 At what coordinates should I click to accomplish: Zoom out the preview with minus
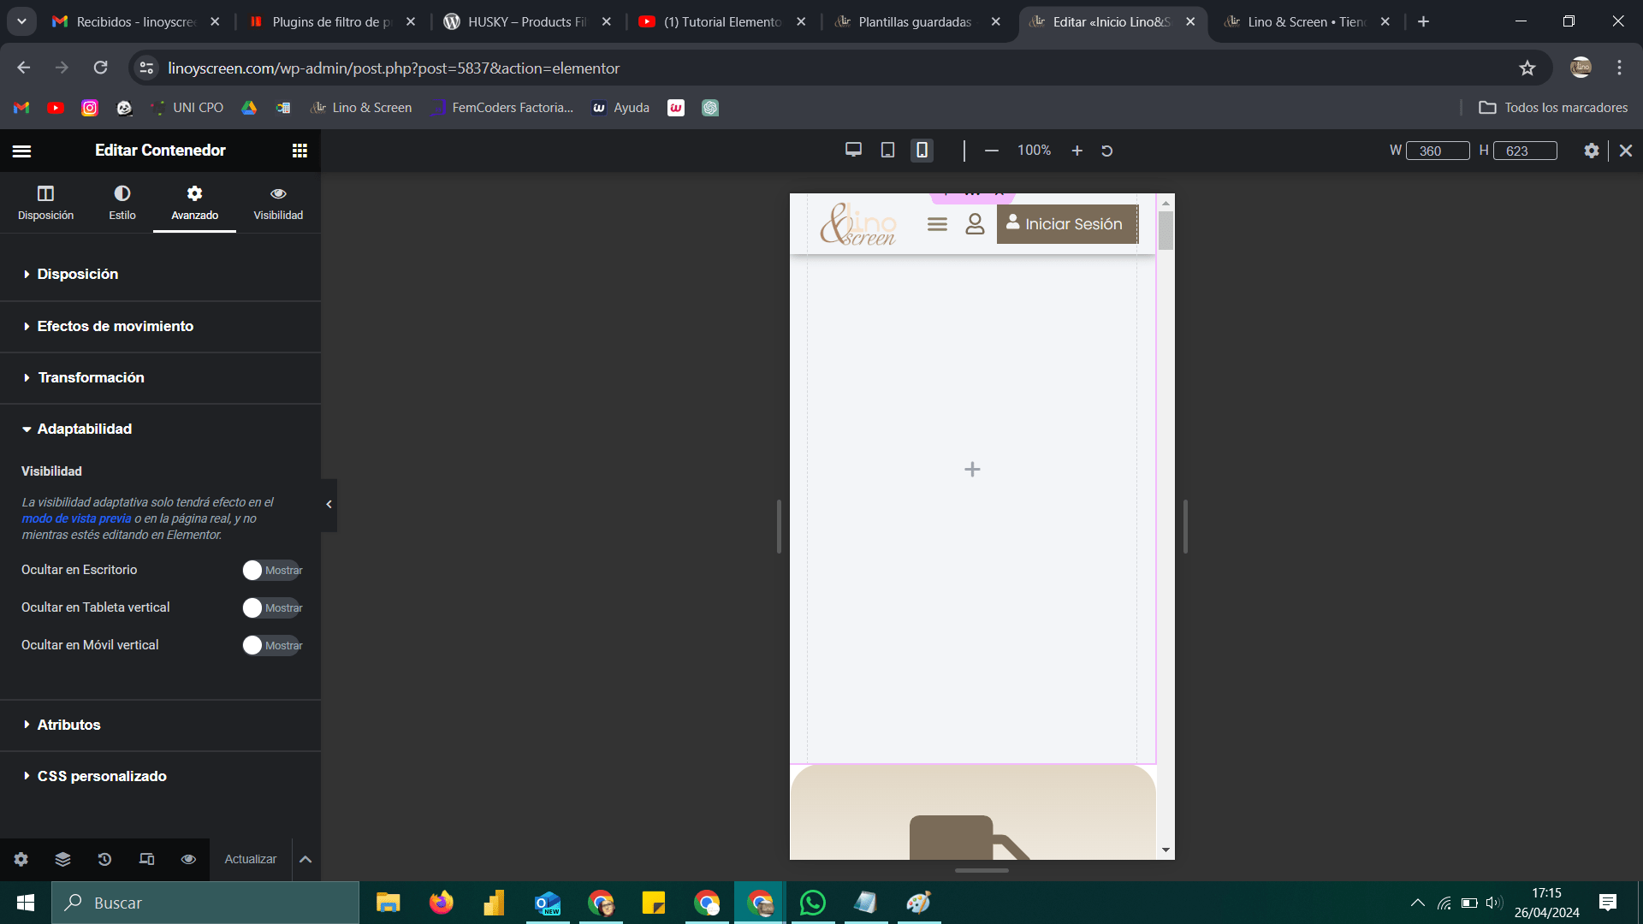[x=992, y=151]
